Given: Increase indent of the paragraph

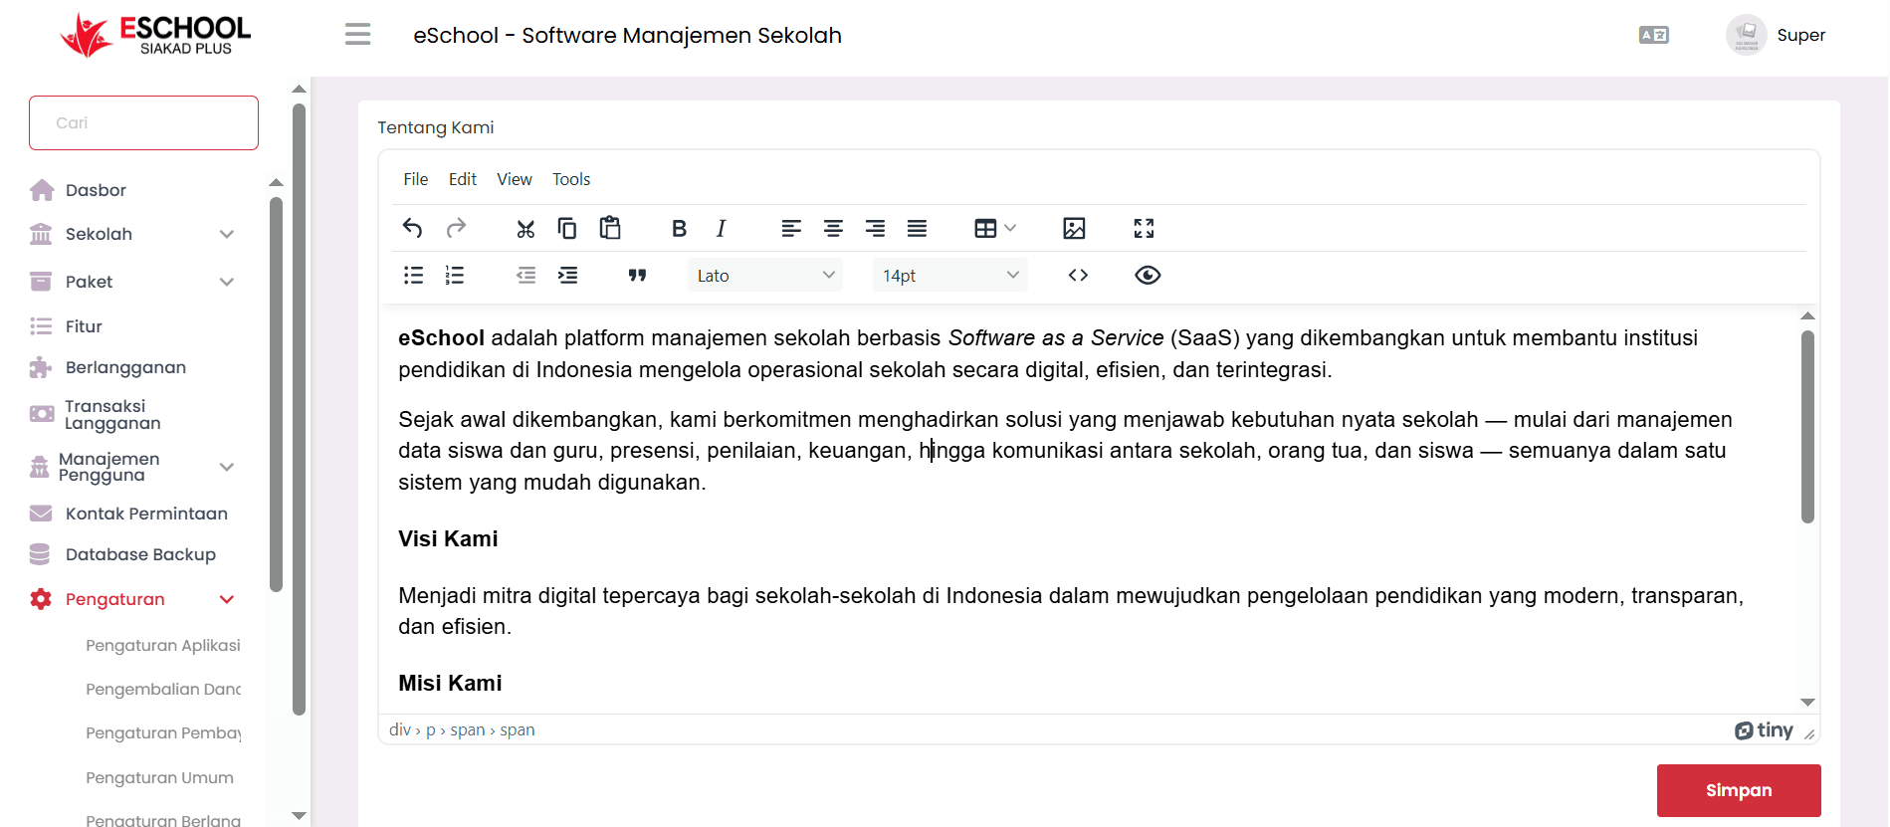Looking at the screenshot, I should [567, 275].
